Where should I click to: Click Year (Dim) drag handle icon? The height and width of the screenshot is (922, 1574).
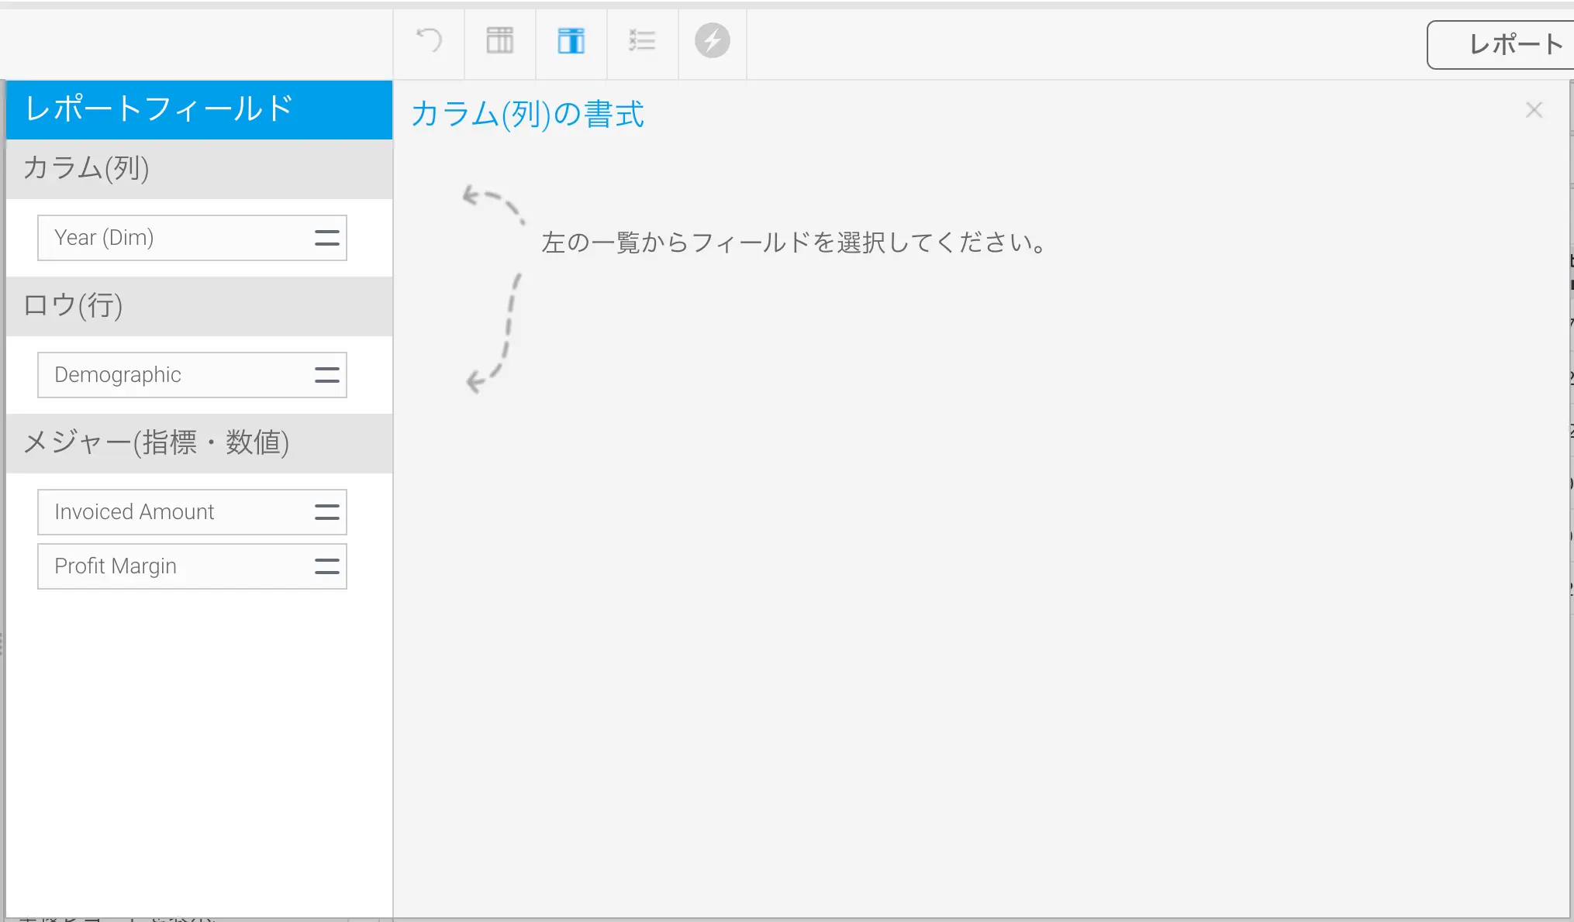point(326,238)
